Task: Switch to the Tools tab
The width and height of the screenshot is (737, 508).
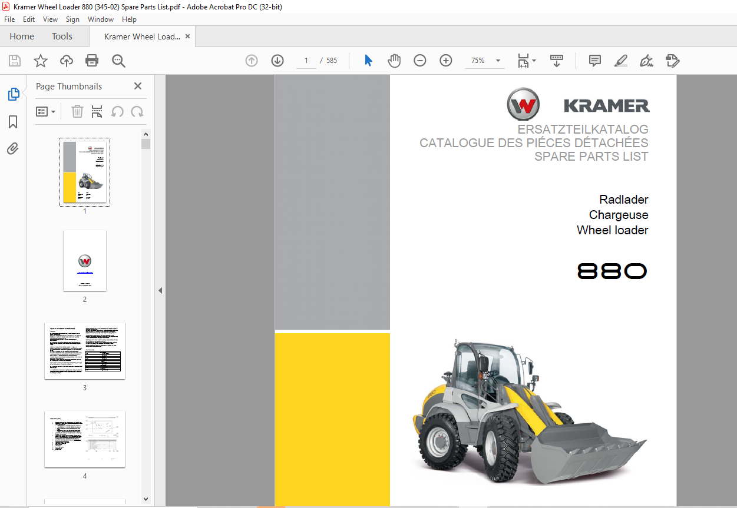Action: click(62, 36)
